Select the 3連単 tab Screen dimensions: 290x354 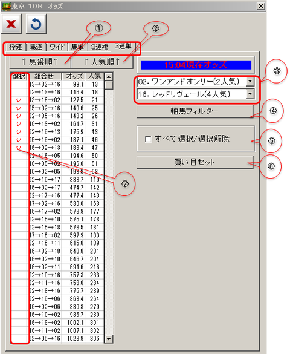coord(123,46)
